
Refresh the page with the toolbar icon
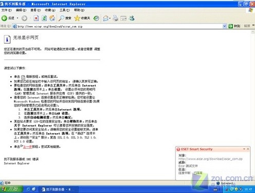44,18
